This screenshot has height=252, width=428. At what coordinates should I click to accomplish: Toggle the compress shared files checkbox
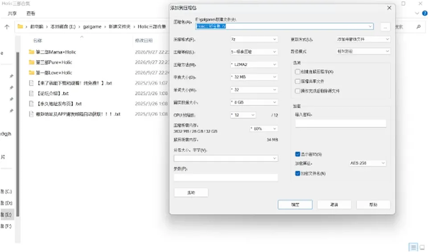[x=297, y=81]
